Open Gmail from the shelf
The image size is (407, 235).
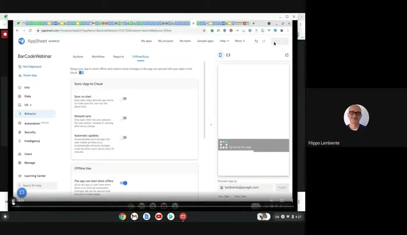pyautogui.click(x=134, y=216)
